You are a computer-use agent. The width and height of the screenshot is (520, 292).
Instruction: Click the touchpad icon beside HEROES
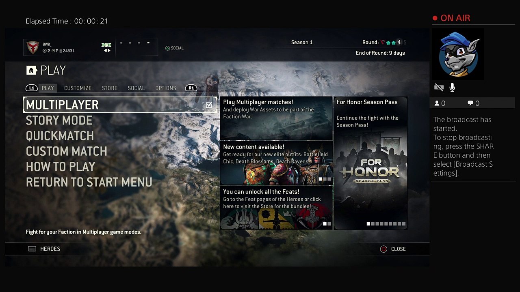pyautogui.click(x=32, y=249)
